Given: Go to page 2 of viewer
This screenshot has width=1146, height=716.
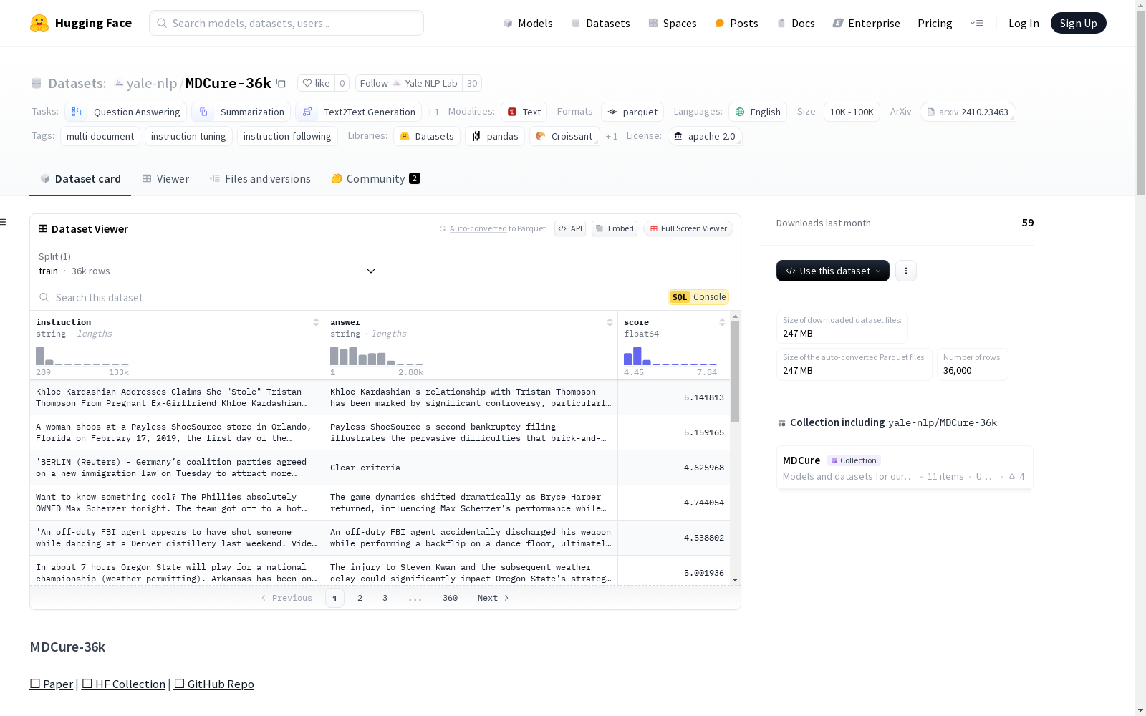Looking at the screenshot, I should [360, 598].
